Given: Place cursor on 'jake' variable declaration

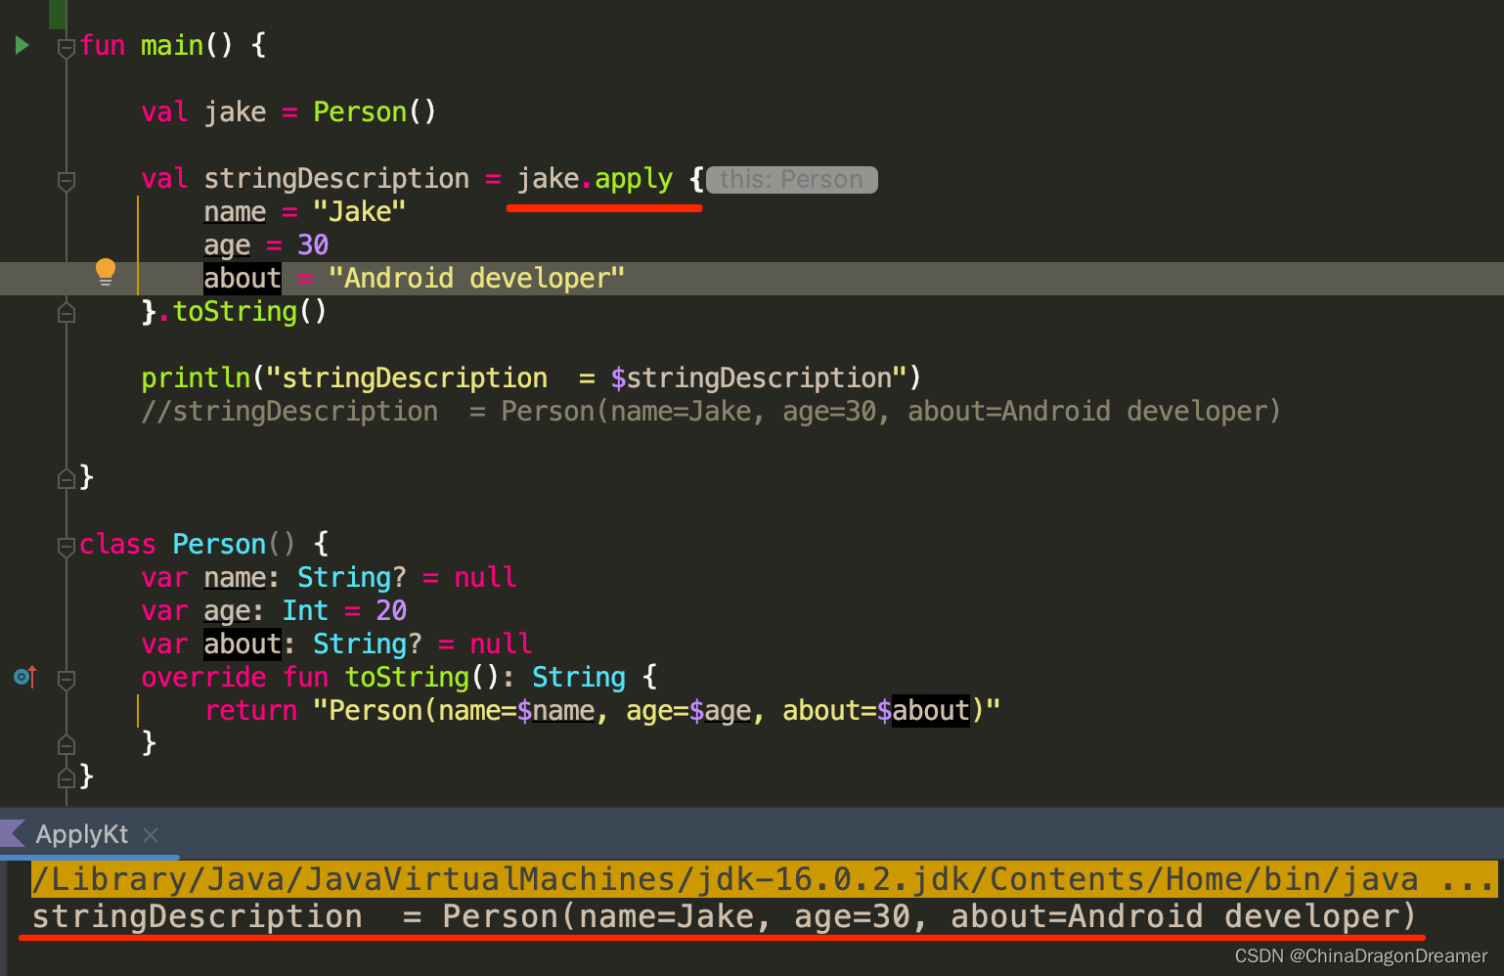Looking at the screenshot, I should tap(235, 111).
